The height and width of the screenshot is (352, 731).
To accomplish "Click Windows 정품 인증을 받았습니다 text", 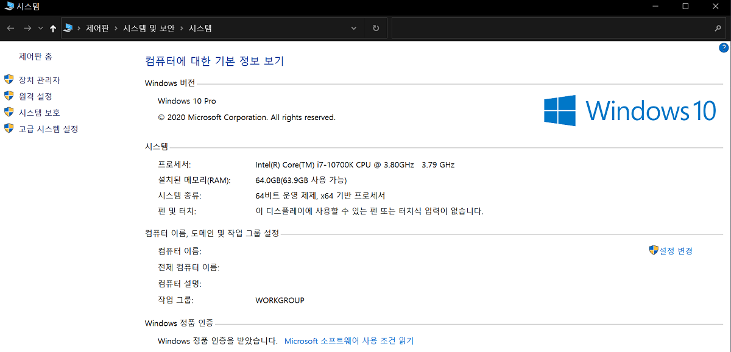I will click(217, 341).
